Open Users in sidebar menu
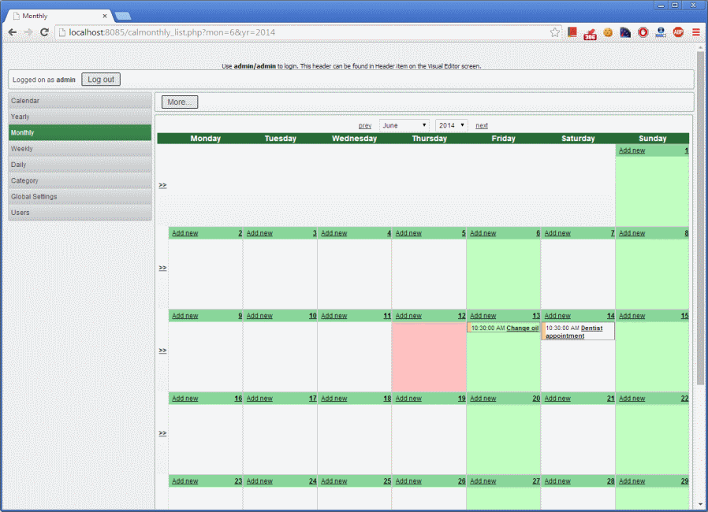The width and height of the screenshot is (708, 512). (x=80, y=213)
